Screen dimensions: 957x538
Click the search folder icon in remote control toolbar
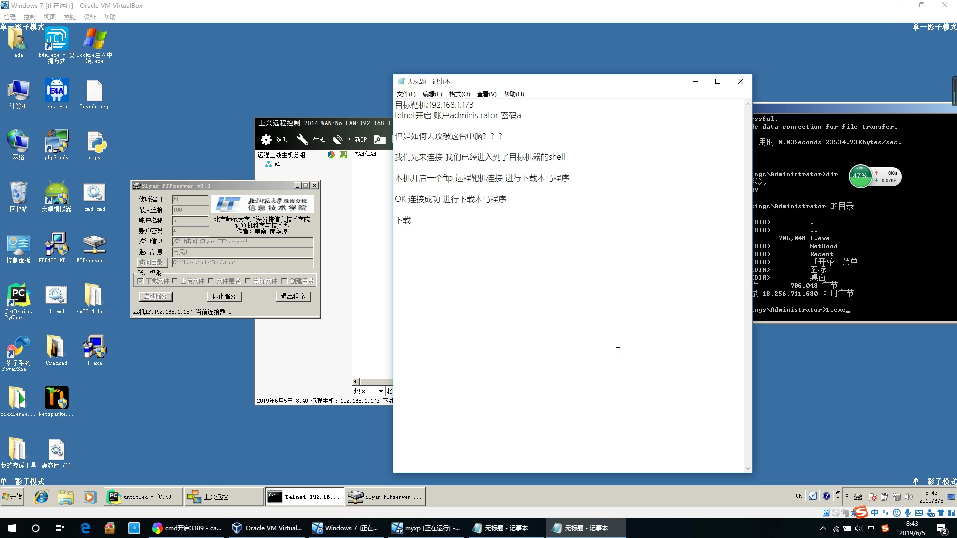380,140
